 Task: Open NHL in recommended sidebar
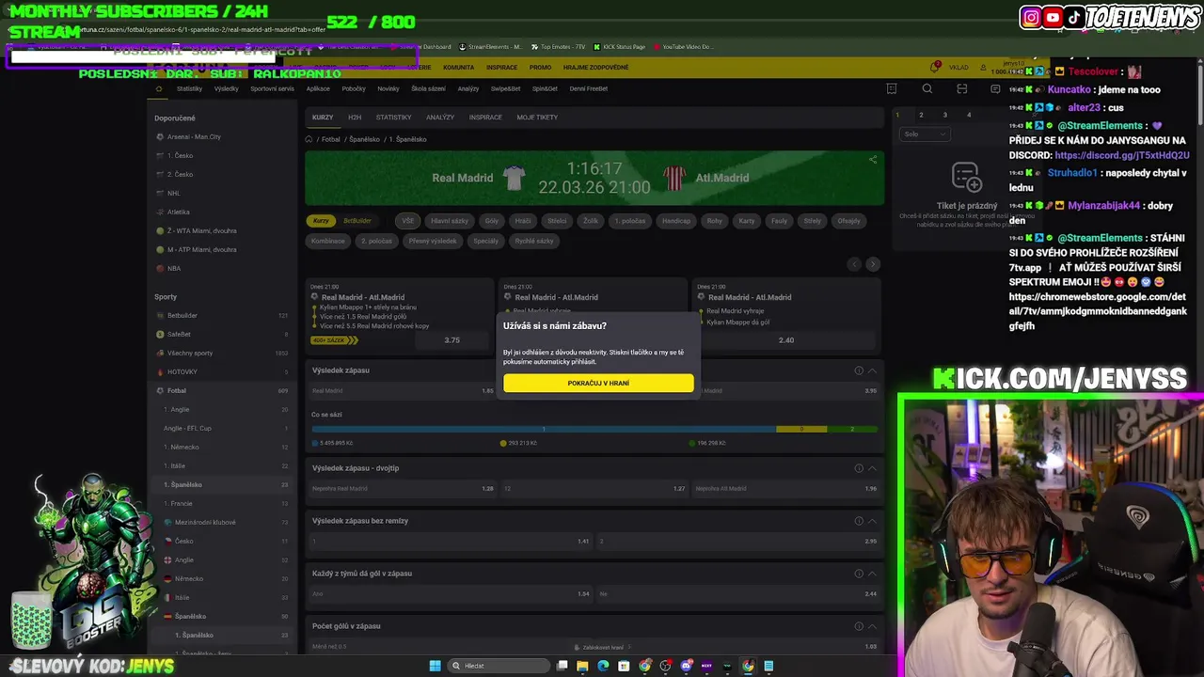[173, 193]
